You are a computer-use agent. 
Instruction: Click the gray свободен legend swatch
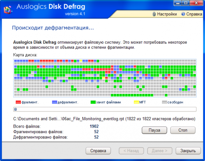click(164, 102)
